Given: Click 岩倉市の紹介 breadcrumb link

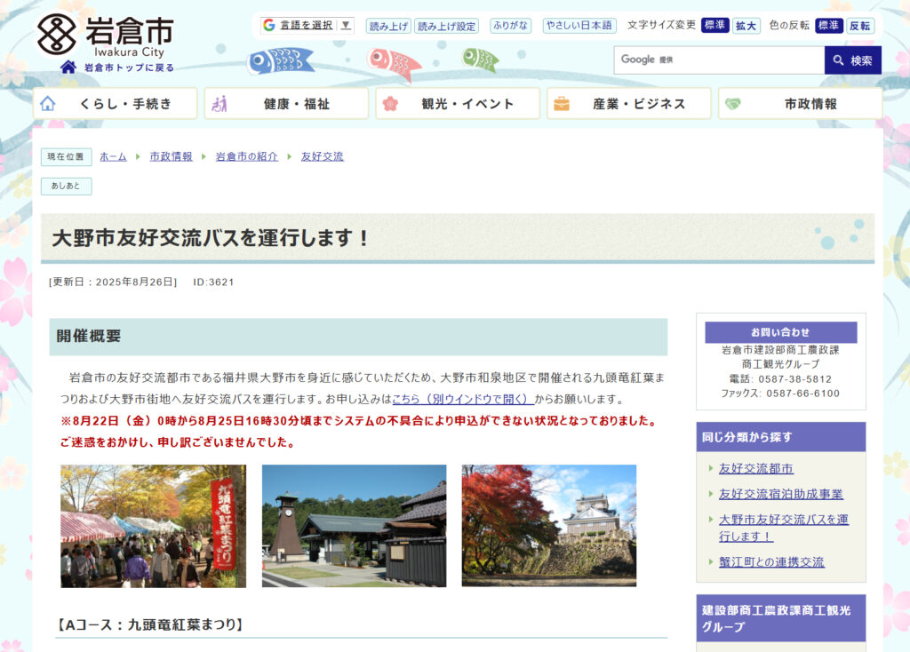Looking at the screenshot, I should pos(247,156).
